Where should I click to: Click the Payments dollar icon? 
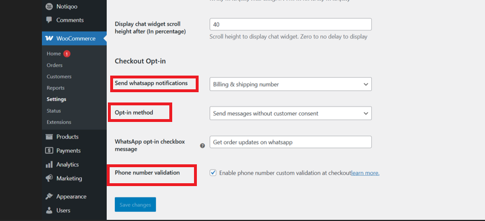[49, 151]
